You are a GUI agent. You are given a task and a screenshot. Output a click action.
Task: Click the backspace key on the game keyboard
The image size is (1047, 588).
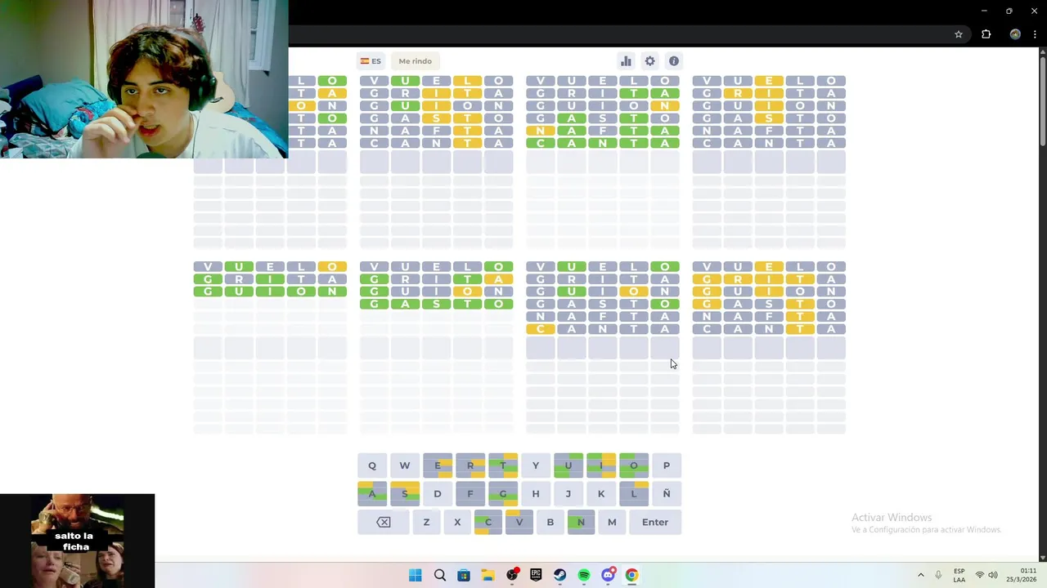pyautogui.click(x=384, y=522)
